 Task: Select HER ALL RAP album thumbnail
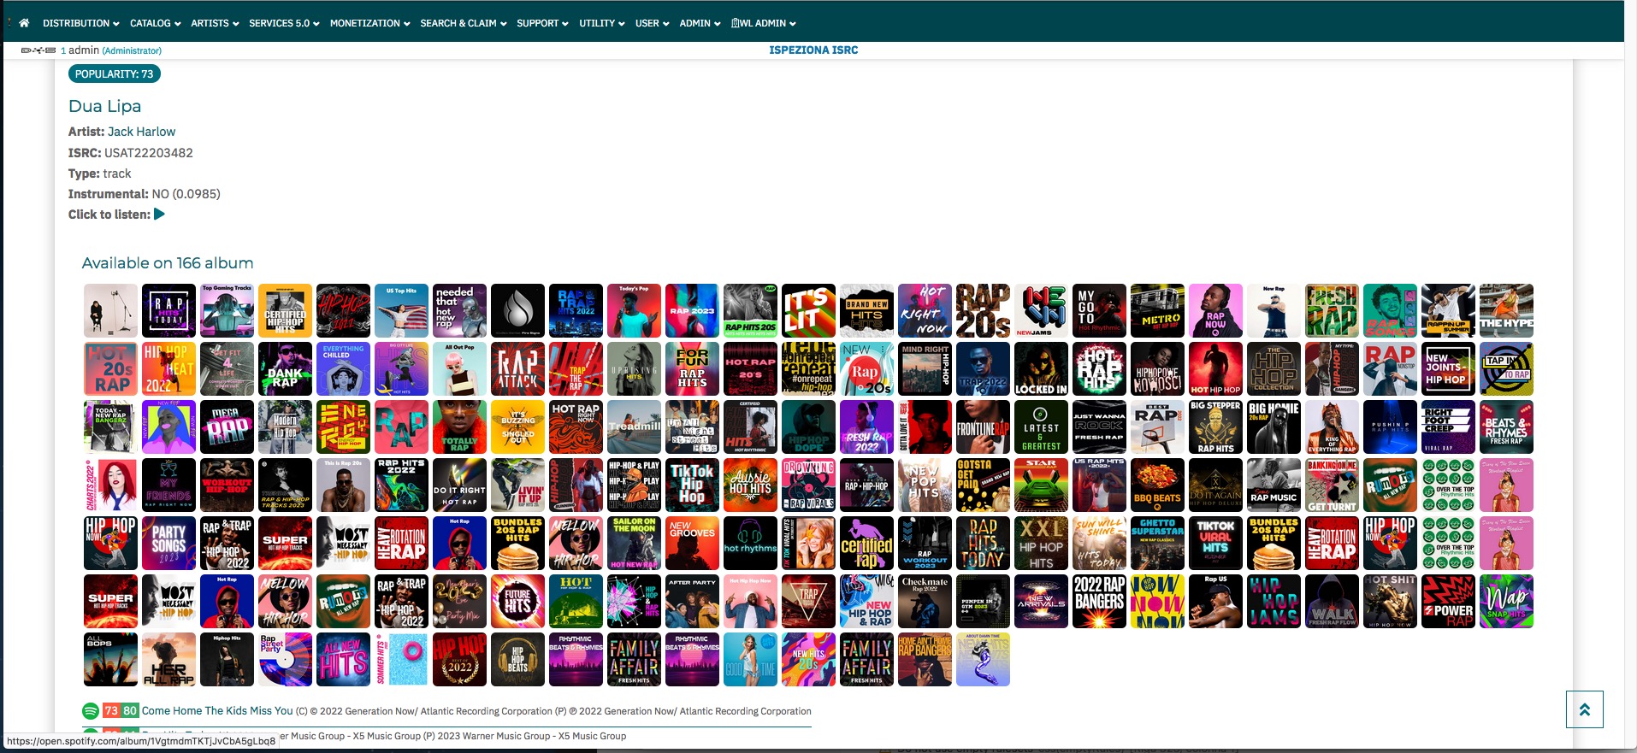pyautogui.click(x=168, y=659)
